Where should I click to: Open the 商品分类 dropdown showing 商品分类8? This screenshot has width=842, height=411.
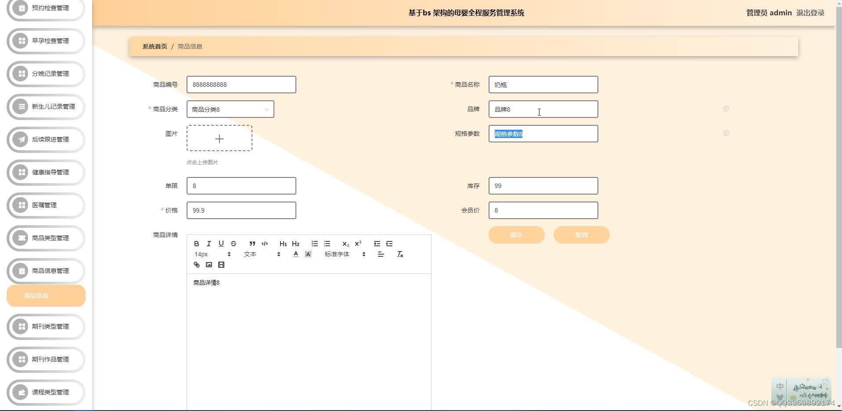230,109
